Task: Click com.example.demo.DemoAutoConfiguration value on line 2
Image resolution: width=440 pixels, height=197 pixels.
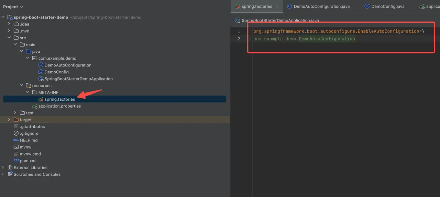Action: [304, 39]
